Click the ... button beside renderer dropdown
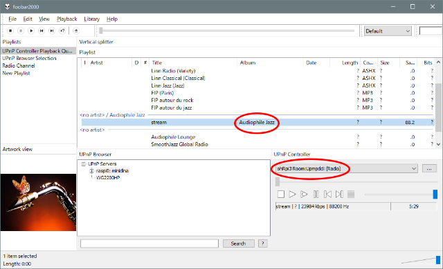 tap(429, 168)
